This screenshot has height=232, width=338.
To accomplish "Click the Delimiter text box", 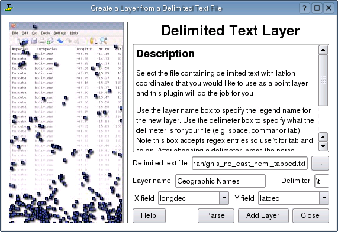I will [321, 181].
